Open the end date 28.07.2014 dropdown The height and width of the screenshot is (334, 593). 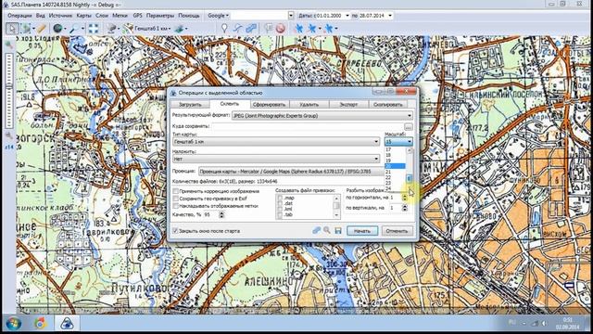[x=390, y=16]
